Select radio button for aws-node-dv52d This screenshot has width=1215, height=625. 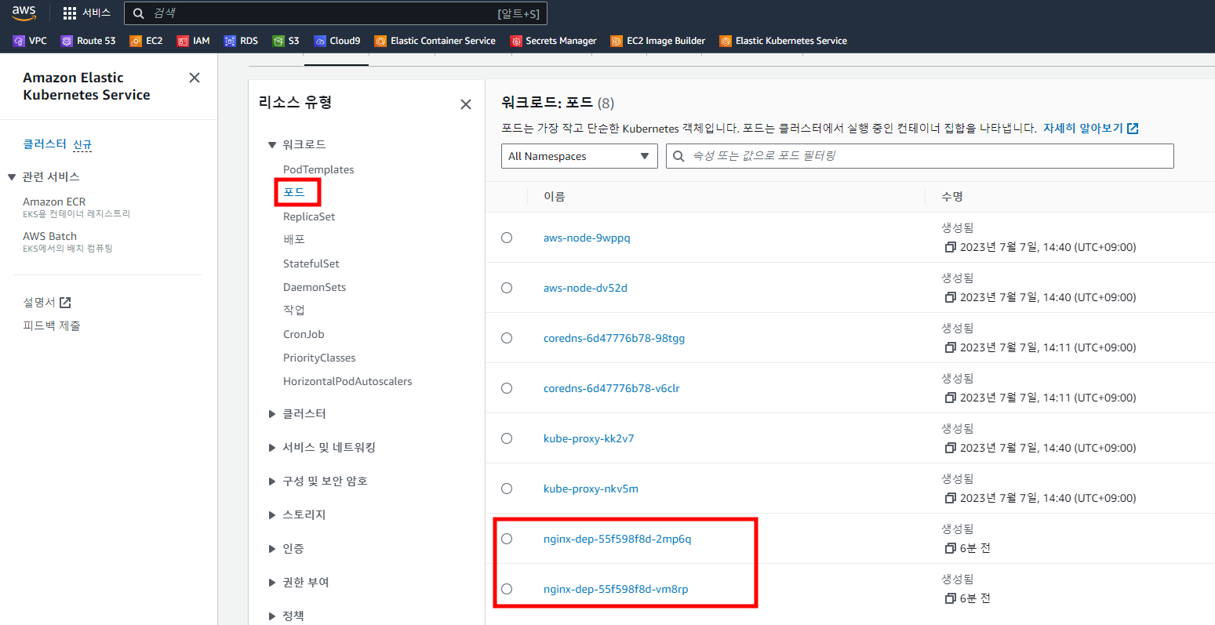point(507,288)
